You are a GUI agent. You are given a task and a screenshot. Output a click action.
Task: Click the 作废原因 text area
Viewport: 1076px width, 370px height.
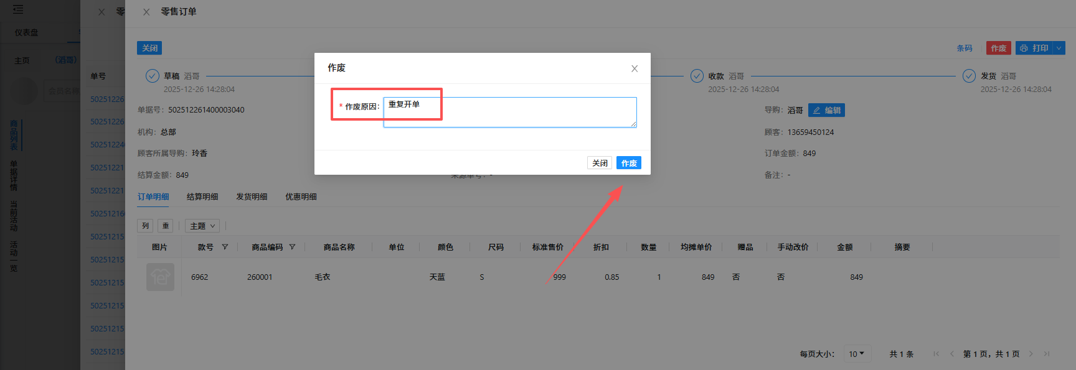pyautogui.click(x=509, y=112)
